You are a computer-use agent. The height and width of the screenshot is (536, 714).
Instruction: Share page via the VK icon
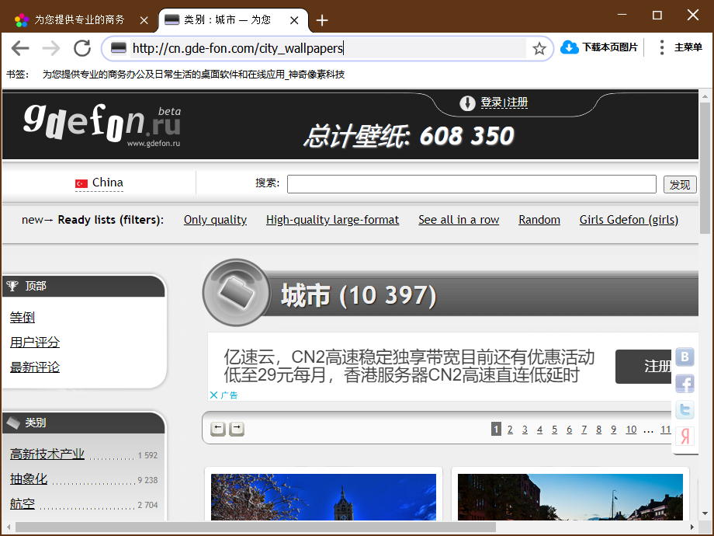pyautogui.click(x=684, y=357)
